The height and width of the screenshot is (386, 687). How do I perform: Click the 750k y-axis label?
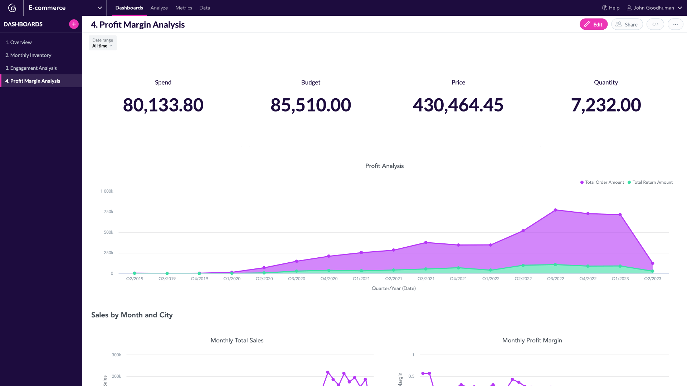(108, 212)
